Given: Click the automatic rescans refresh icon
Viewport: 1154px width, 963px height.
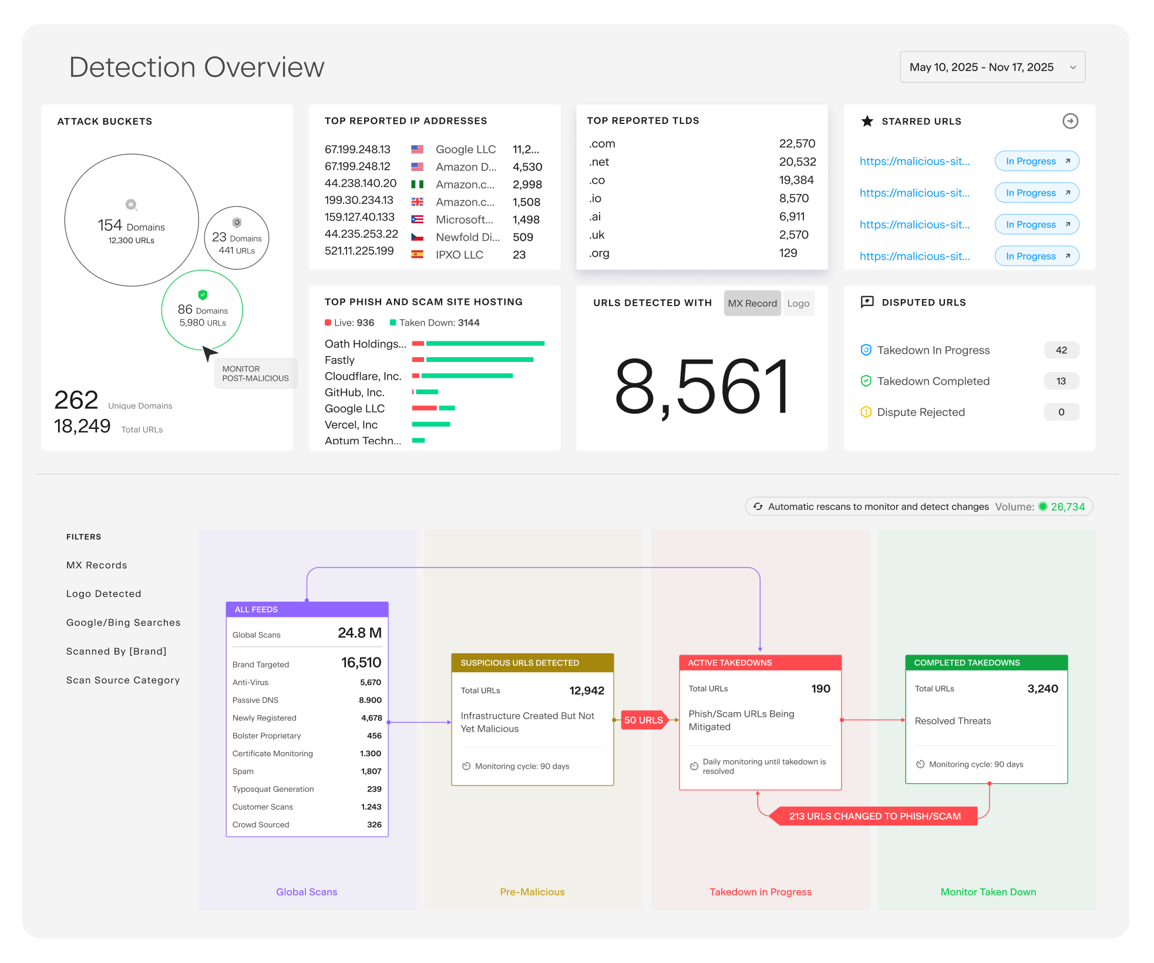Looking at the screenshot, I should click(758, 506).
